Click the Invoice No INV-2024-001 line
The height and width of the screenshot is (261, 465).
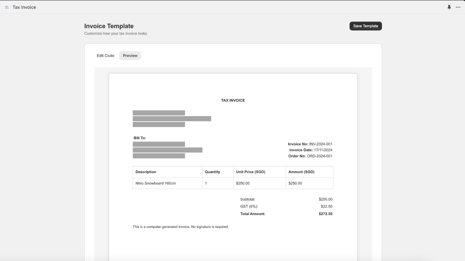point(310,144)
